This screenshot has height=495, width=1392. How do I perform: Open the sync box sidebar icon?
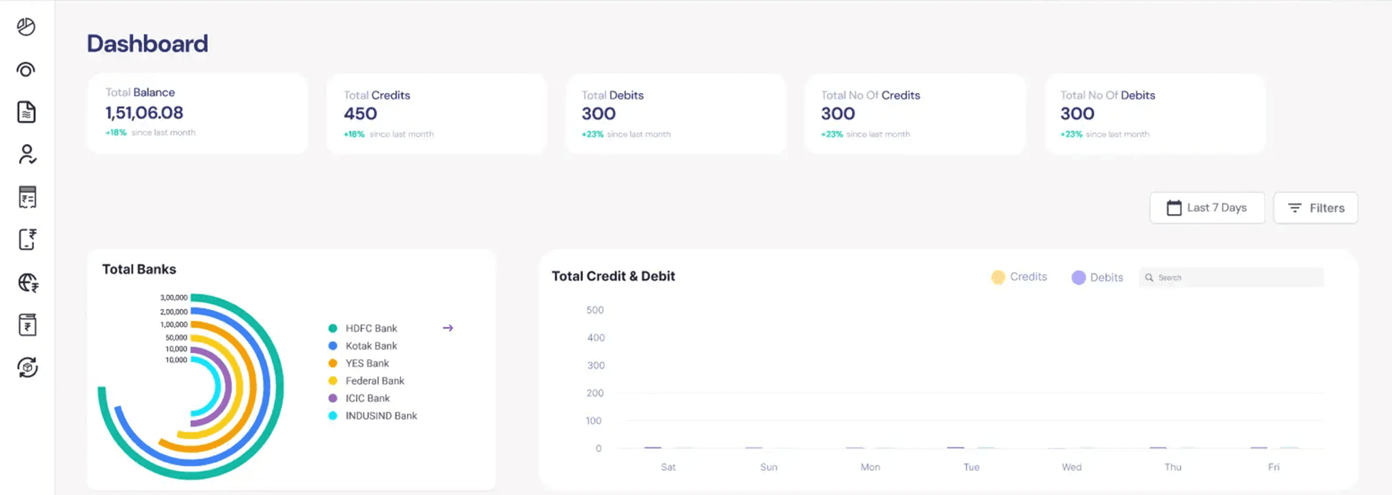click(x=27, y=367)
